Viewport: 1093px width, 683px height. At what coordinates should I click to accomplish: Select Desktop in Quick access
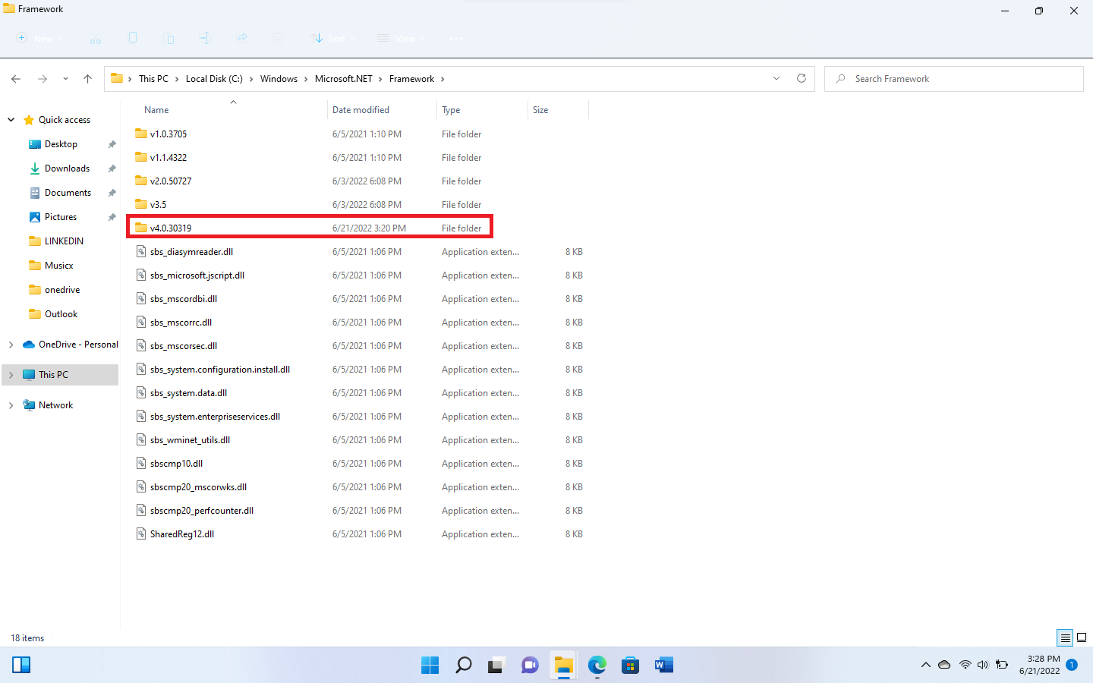click(61, 144)
